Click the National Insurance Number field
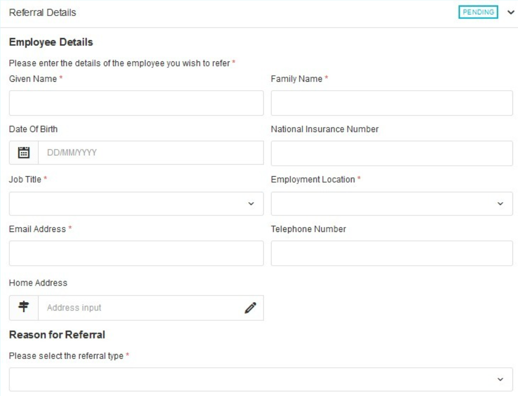This screenshot has height=396, width=518. pyautogui.click(x=392, y=154)
